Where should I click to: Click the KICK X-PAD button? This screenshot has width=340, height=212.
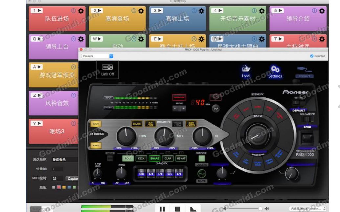point(141,158)
